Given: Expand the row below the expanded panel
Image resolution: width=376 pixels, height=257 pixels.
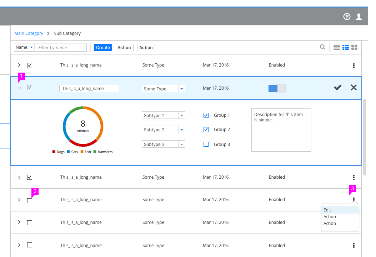Looking at the screenshot, I should click(x=19, y=177).
